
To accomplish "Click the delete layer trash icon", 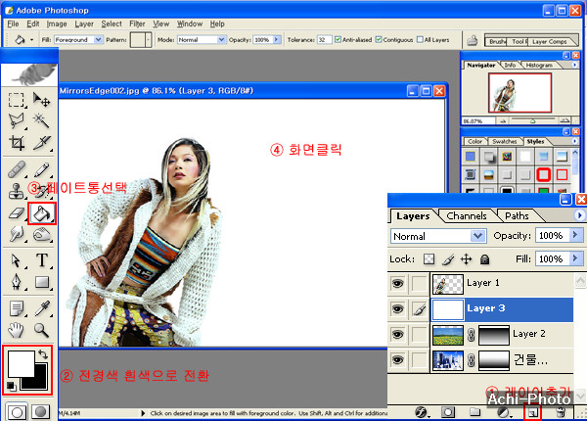I will [562, 414].
